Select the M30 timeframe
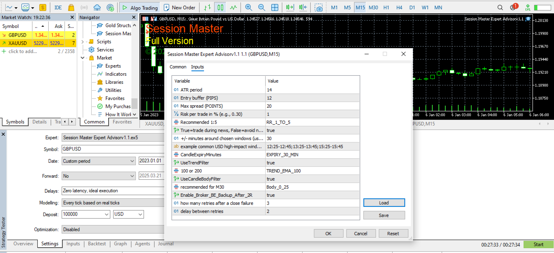The image size is (554, 253). (x=373, y=7)
